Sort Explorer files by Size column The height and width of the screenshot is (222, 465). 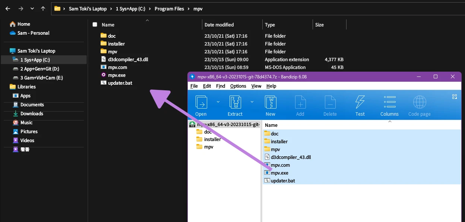319,25
